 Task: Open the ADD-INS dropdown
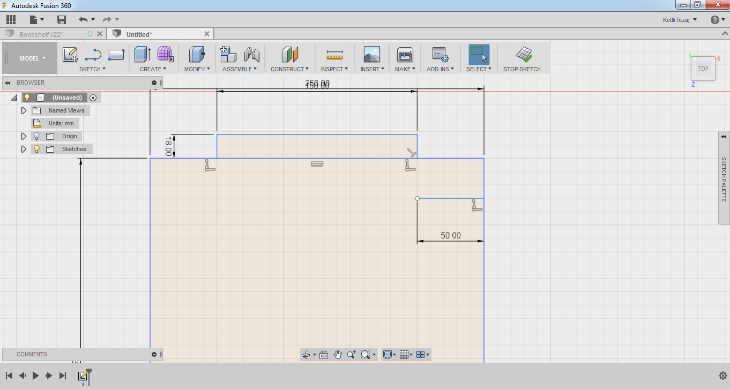(441, 69)
